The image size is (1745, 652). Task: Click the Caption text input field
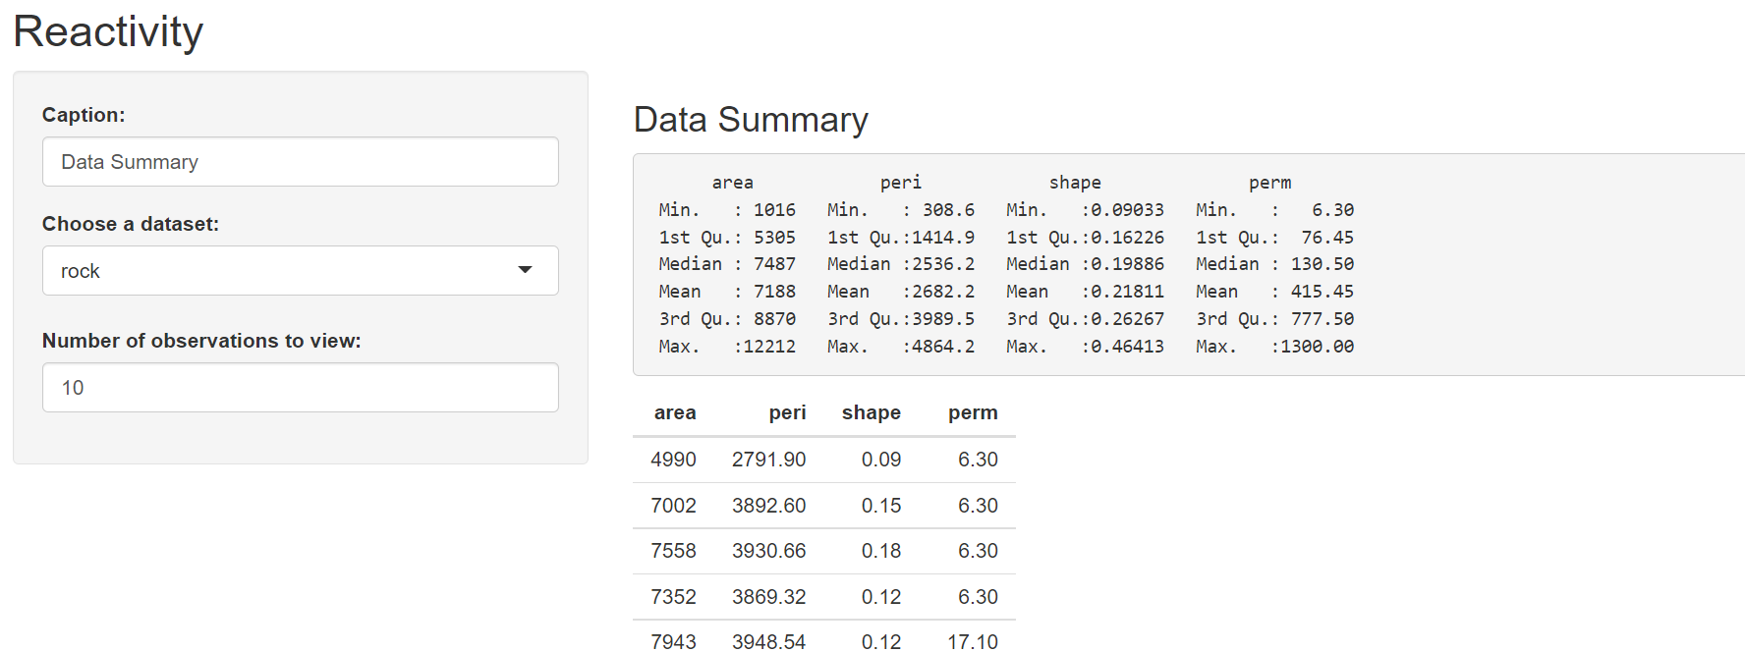click(301, 162)
